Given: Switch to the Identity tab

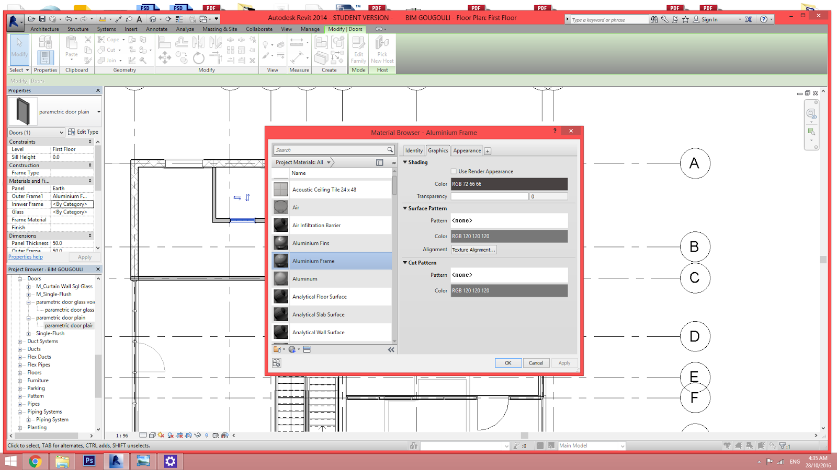Looking at the screenshot, I should (x=414, y=150).
